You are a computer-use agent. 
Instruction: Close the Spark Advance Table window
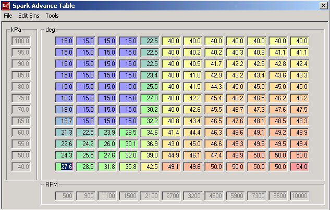point(323,6)
